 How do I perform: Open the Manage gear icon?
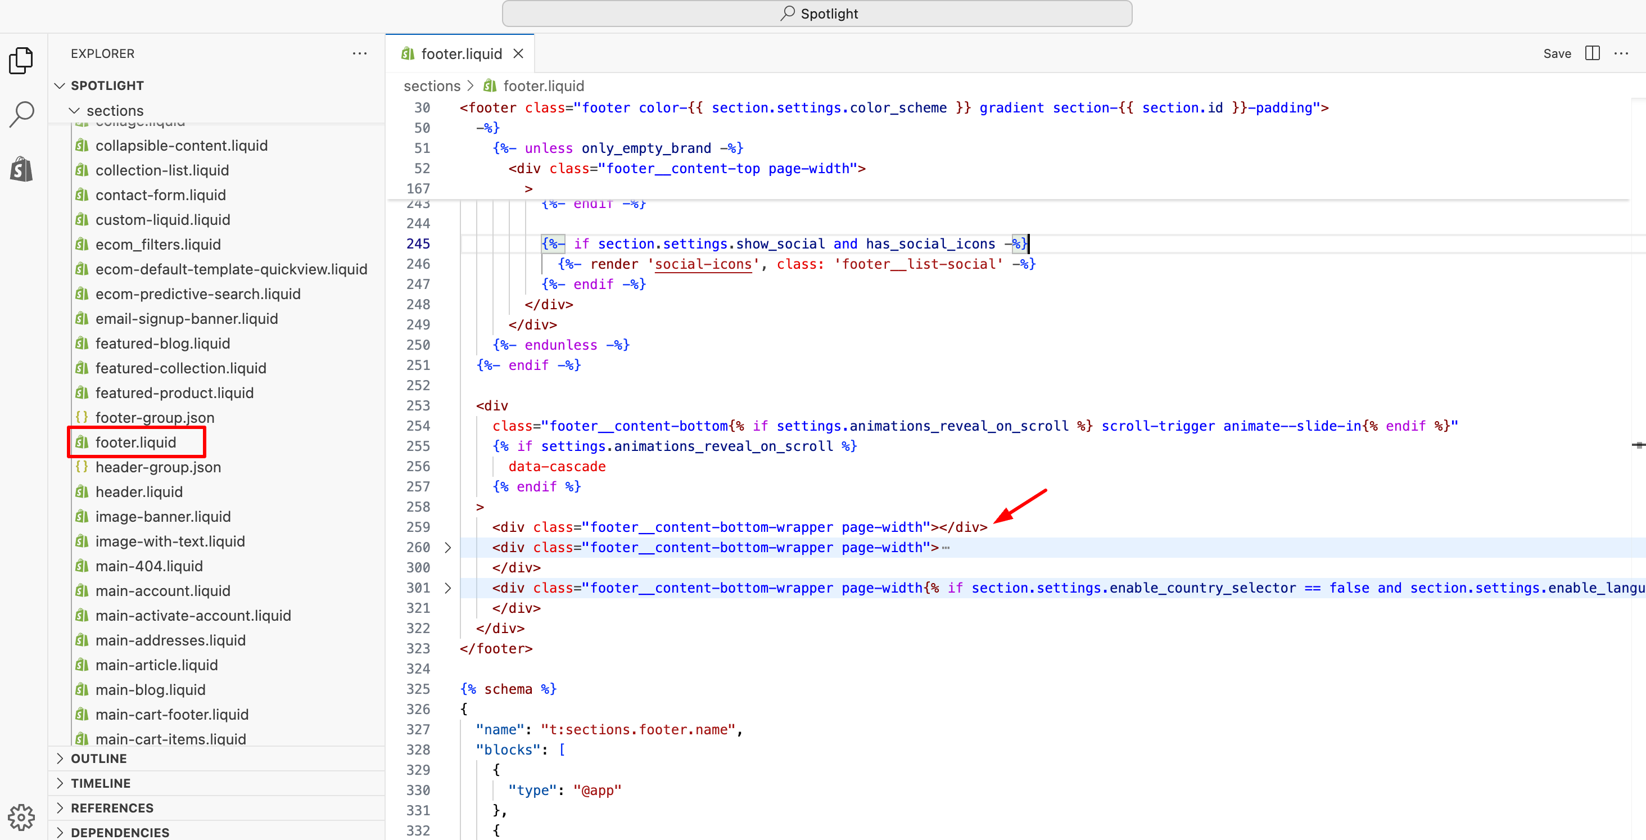(x=21, y=816)
